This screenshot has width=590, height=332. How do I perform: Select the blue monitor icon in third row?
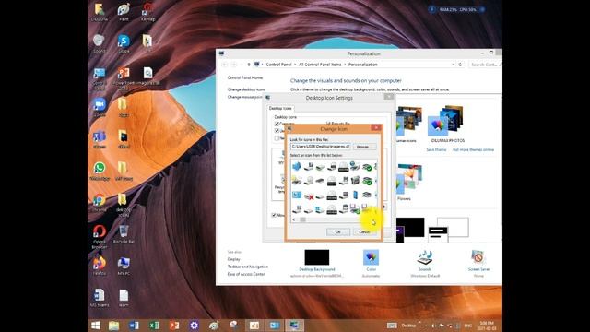[297, 195]
